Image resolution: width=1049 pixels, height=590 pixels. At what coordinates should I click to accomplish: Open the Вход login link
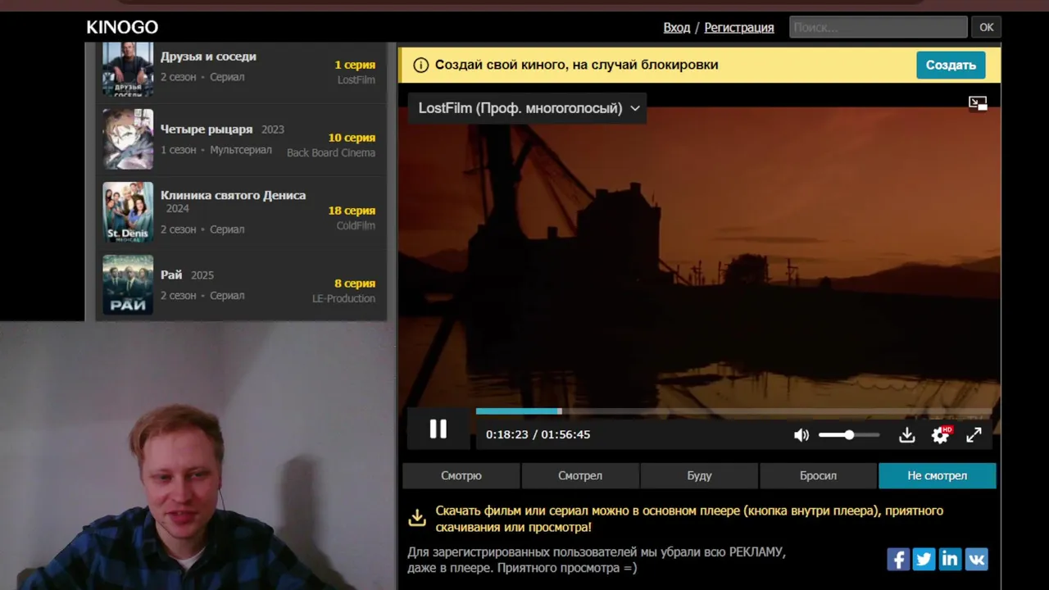tap(677, 27)
